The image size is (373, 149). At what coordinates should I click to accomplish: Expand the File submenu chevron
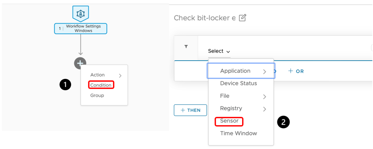pyautogui.click(x=265, y=97)
